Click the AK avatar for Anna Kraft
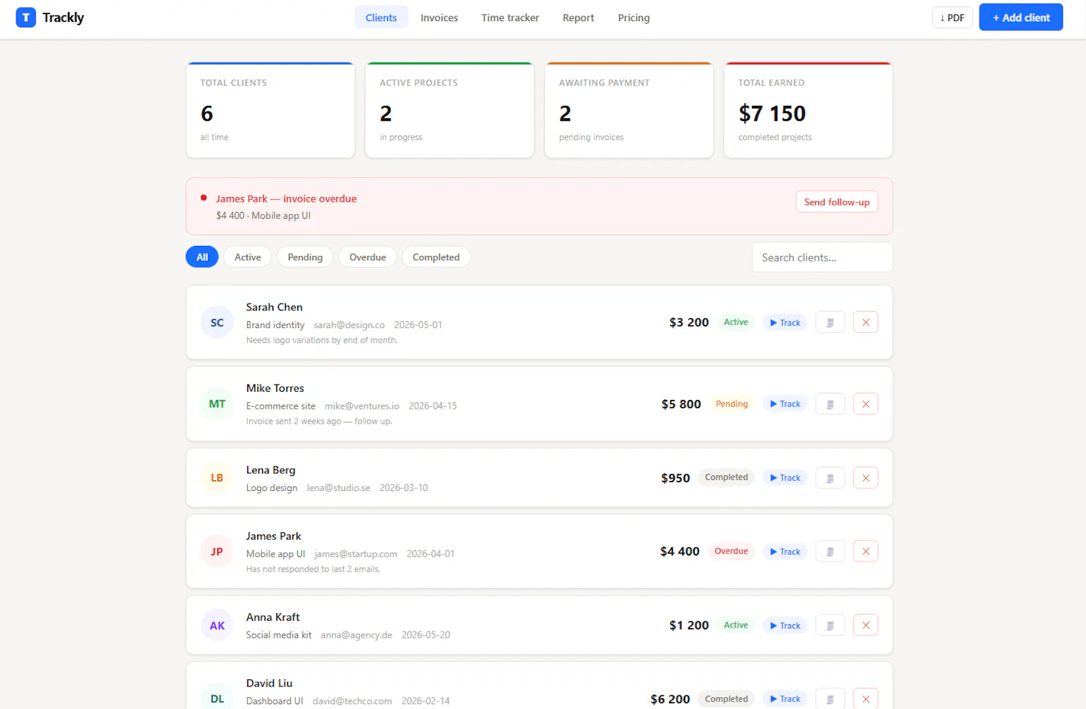1086x709 pixels. coord(217,625)
